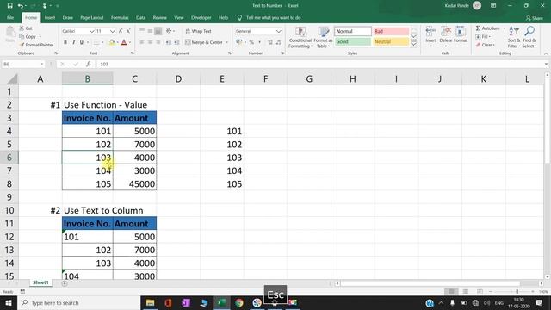
Task: Open Find & Select magnifier
Action: click(529, 37)
